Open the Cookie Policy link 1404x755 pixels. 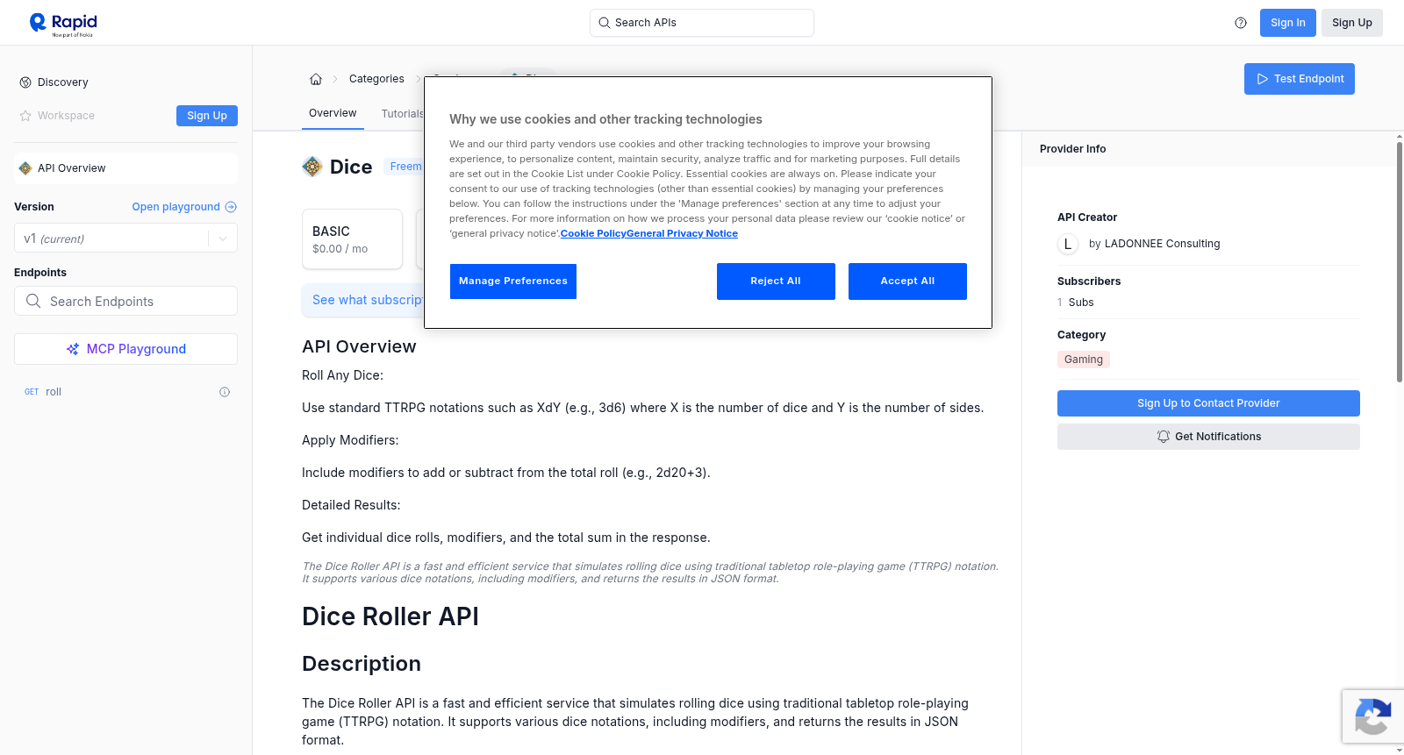pyautogui.click(x=593, y=233)
